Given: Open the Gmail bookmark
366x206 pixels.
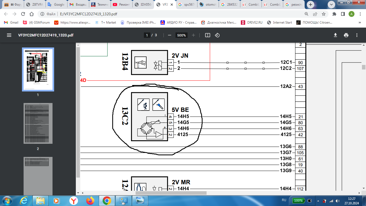Looking at the screenshot, I should (x=11, y=23).
